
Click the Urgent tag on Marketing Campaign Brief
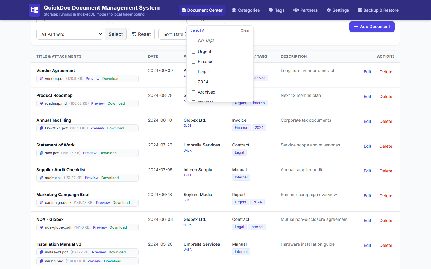240,202
